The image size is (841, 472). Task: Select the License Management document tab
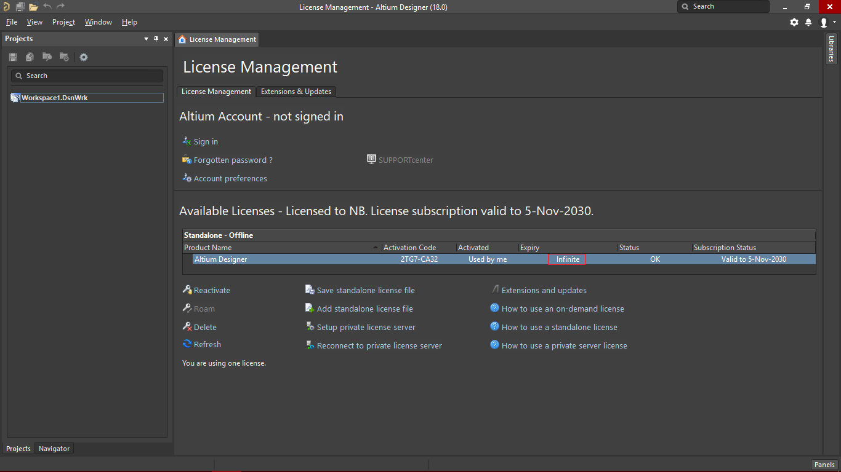coord(217,39)
